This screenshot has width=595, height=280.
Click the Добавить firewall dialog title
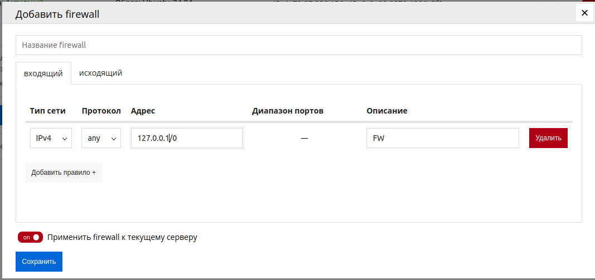pyautogui.click(x=57, y=14)
